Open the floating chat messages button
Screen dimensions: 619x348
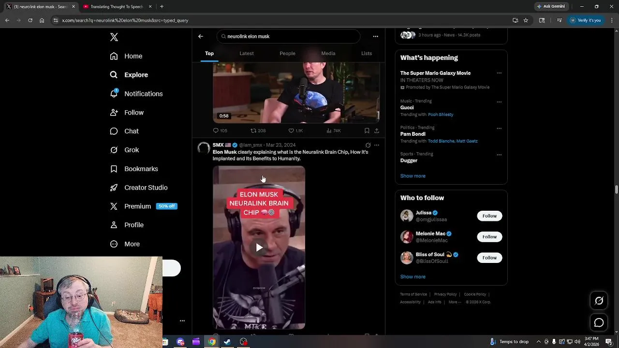click(599, 322)
